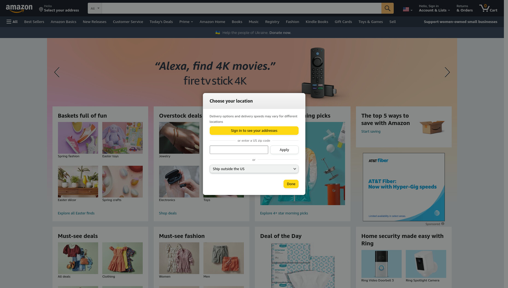Image resolution: width=508 pixels, height=288 pixels.
Task: Open the Jewelry thumbnail
Action: [179, 138]
